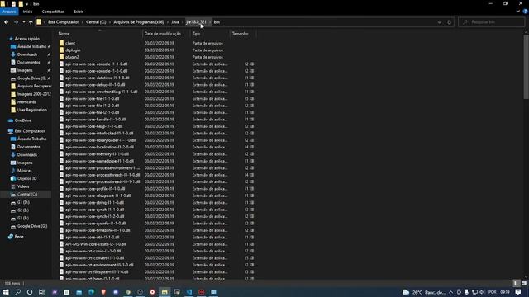
Task: Open the Arquivo menu
Action: 9,12
